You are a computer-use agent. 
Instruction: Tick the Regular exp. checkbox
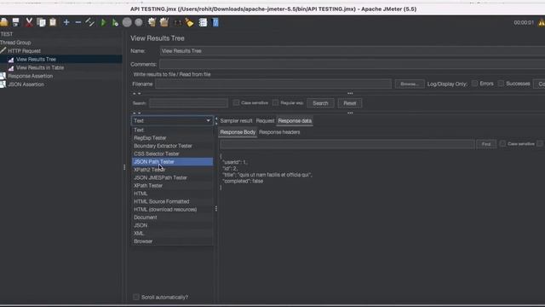point(275,102)
